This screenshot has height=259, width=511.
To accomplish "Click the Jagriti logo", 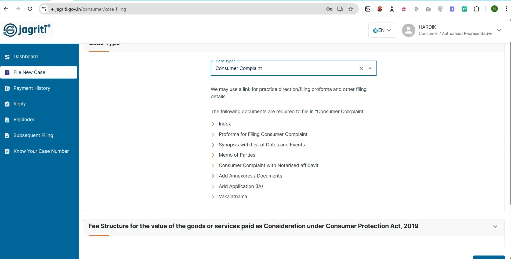I will click(27, 30).
